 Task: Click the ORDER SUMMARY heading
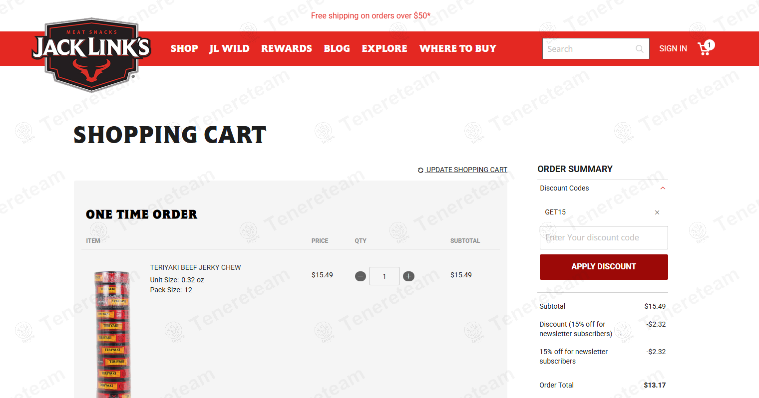pyautogui.click(x=575, y=169)
